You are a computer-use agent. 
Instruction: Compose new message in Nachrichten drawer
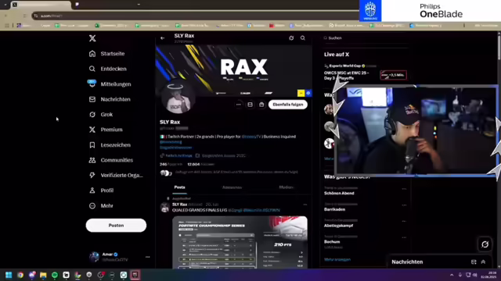[474, 262]
